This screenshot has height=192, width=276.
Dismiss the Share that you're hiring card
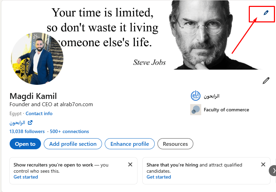(x=263, y=164)
